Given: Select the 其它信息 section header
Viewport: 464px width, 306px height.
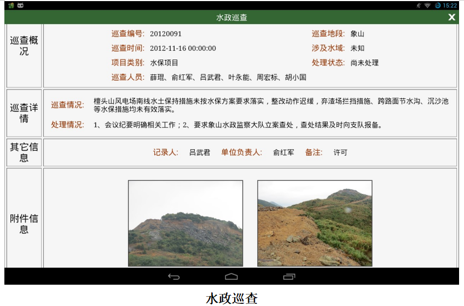Looking at the screenshot, I should [x=24, y=152].
